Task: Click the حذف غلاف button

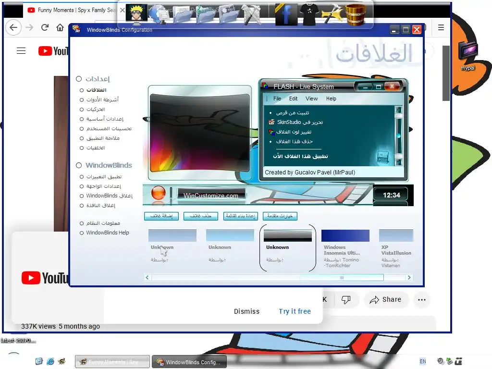Action: (201, 216)
